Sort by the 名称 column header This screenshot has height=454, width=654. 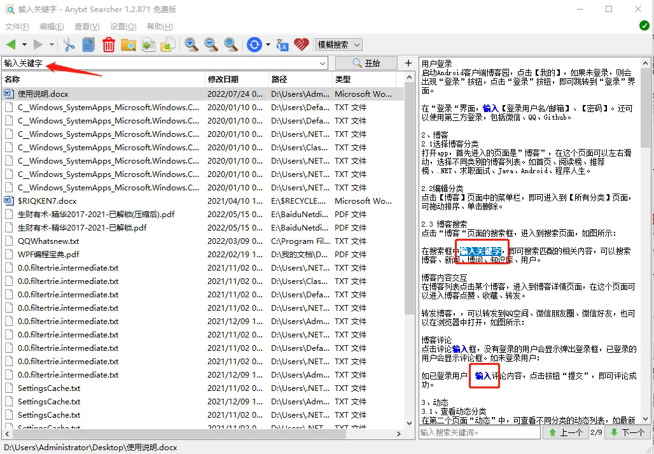click(104, 80)
